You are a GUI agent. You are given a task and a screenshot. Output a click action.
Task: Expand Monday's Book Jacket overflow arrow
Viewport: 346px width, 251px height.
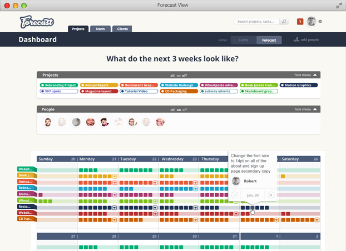(x=115, y=176)
